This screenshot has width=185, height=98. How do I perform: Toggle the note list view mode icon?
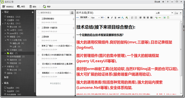72,13
